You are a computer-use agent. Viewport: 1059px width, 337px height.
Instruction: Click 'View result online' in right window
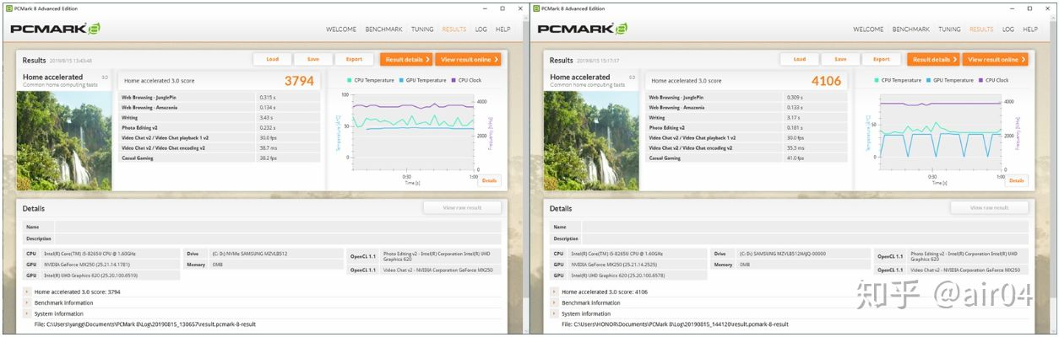pyautogui.click(x=997, y=60)
